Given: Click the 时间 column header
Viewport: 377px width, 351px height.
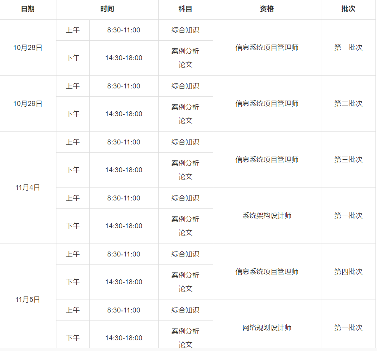Looking at the screenshot, I should point(107,9).
